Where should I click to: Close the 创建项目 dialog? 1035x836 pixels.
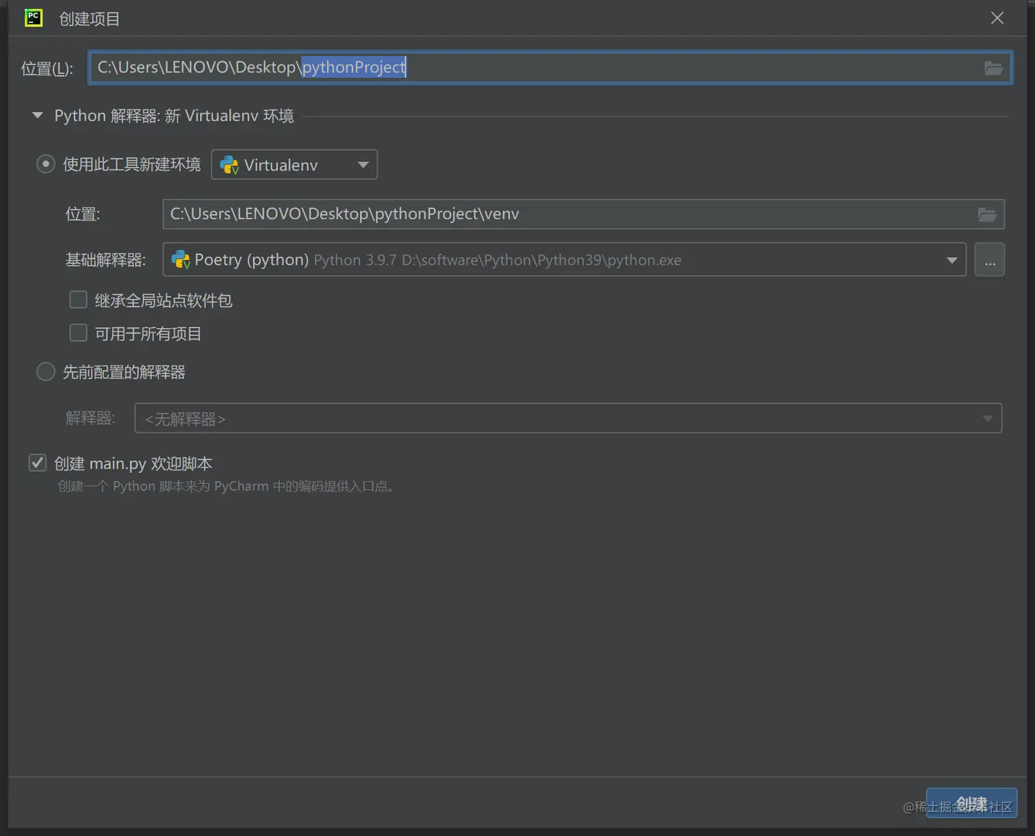click(997, 18)
